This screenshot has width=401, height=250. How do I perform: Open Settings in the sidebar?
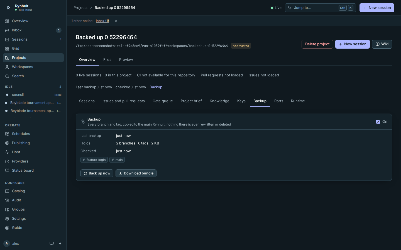[x=33, y=219]
